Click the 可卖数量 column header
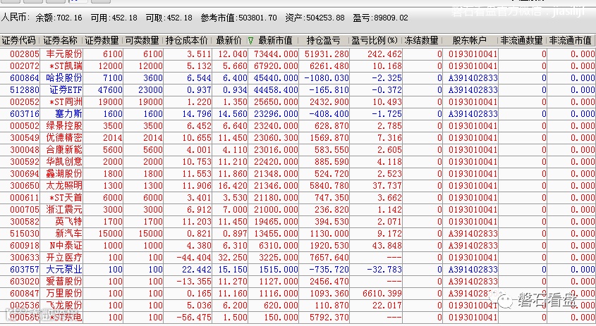 point(142,40)
